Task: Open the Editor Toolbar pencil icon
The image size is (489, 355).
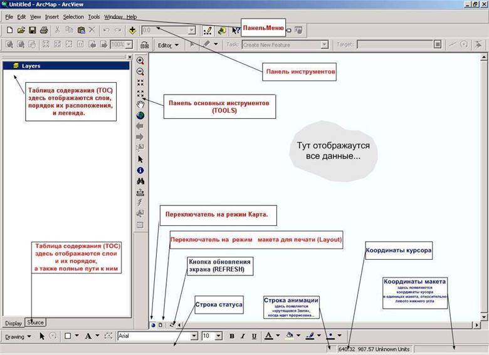Action: click(x=207, y=30)
